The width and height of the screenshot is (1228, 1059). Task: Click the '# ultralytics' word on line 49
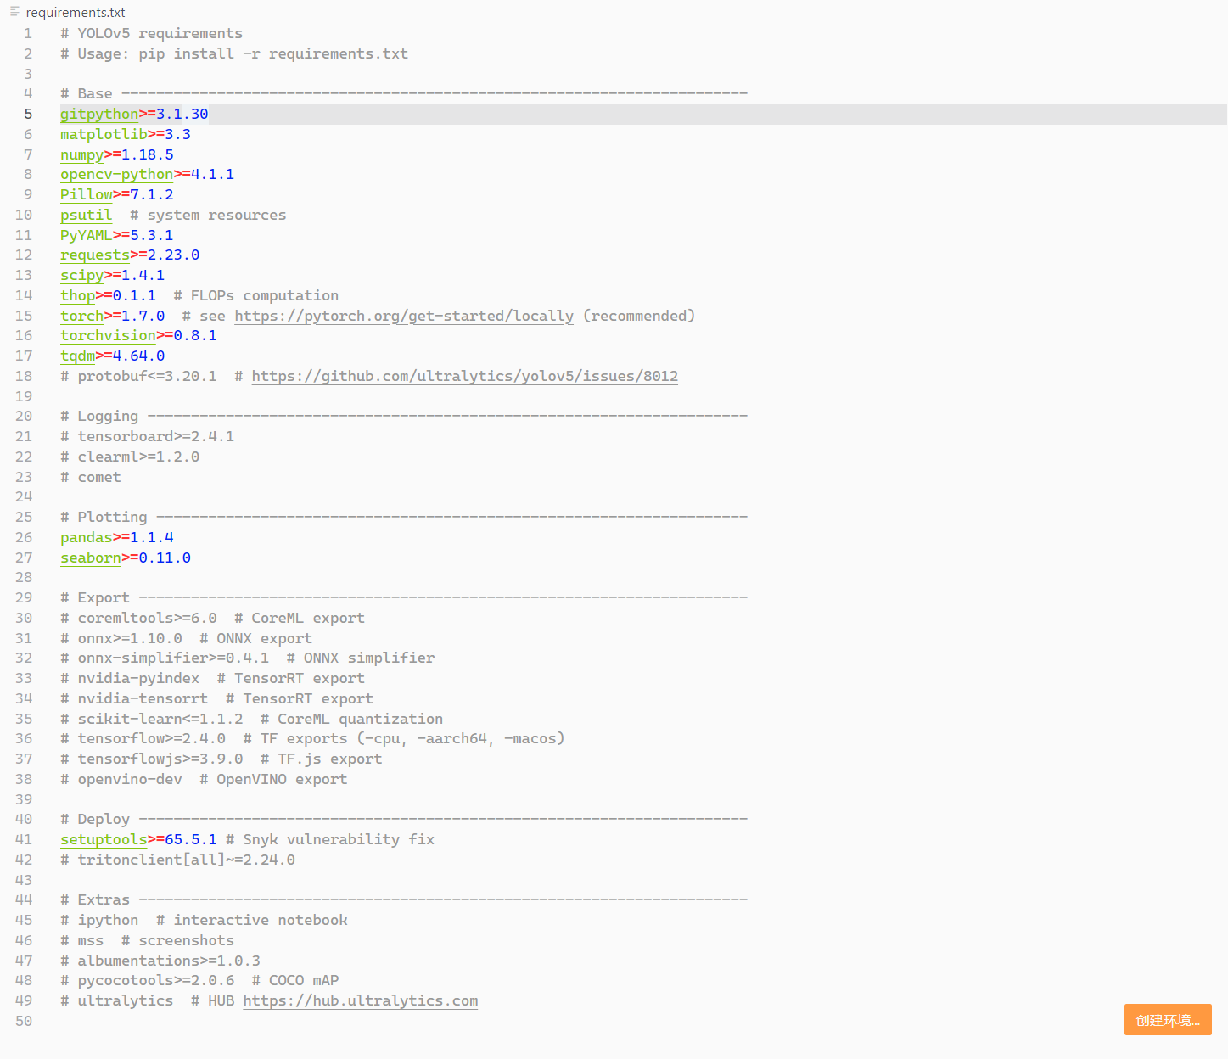pos(117,1000)
